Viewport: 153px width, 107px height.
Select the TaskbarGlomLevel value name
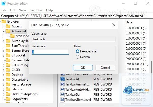point(78,100)
